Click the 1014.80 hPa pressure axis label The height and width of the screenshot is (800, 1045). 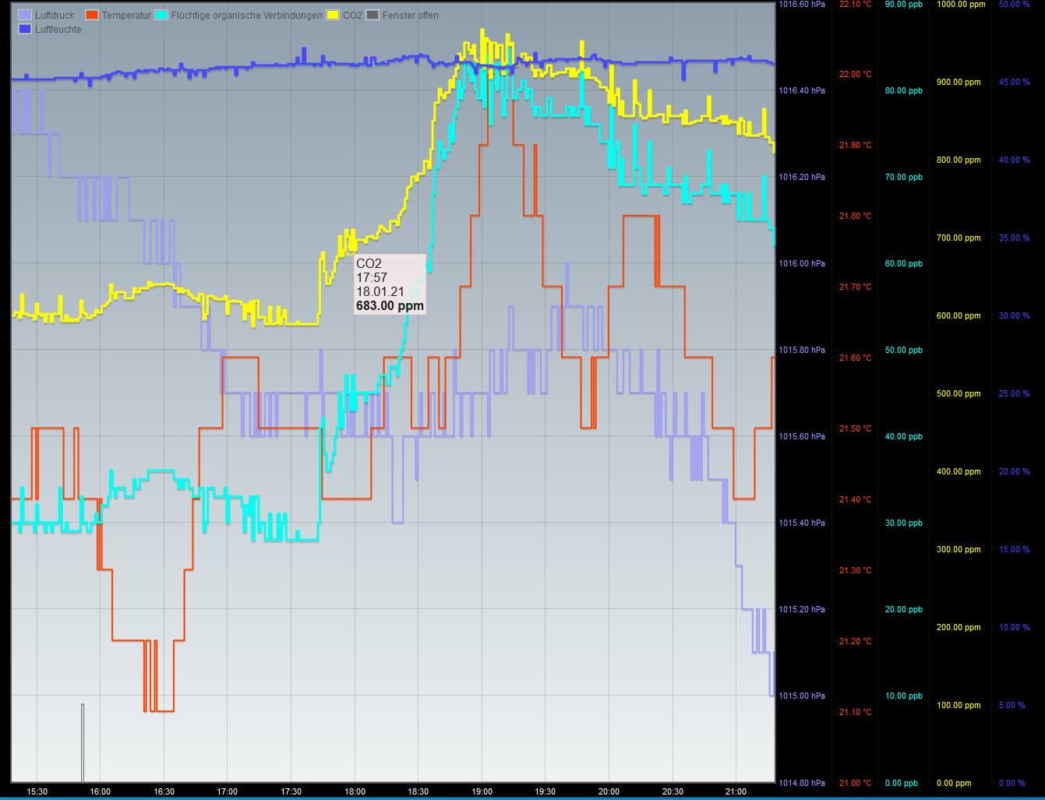coord(802,783)
